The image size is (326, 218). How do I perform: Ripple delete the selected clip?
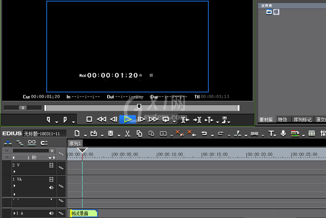click(192, 133)
